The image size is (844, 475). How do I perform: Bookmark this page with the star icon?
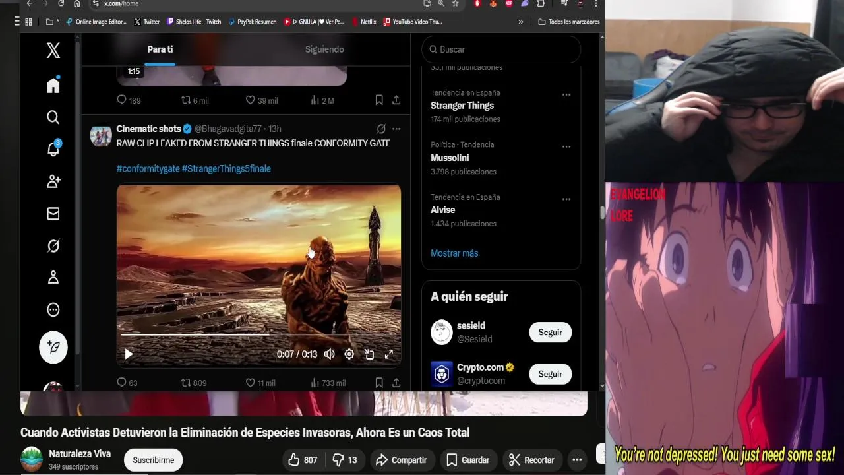pyautogui.click(x=455, y=3)
